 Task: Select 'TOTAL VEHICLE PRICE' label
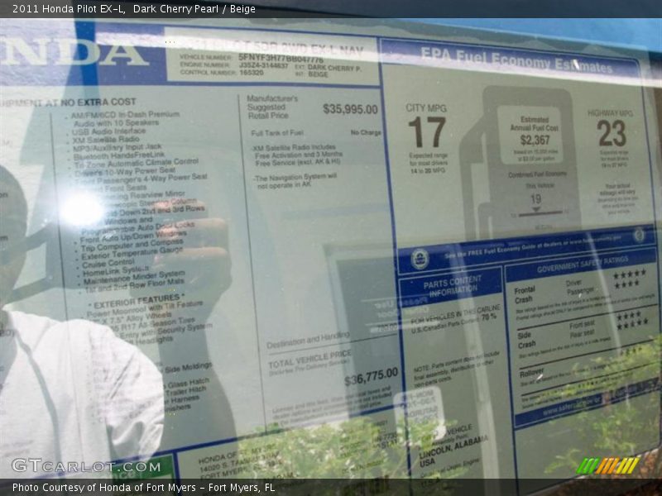click(x=309, y=358)
